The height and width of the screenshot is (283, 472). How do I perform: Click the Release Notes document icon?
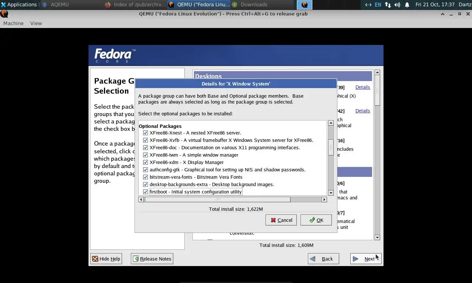[x=136, y=259]
